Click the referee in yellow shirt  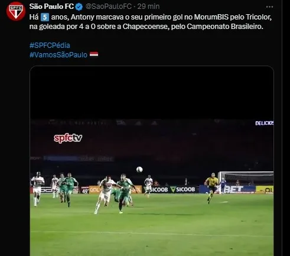pyautogui.click(x=211, y=188)
